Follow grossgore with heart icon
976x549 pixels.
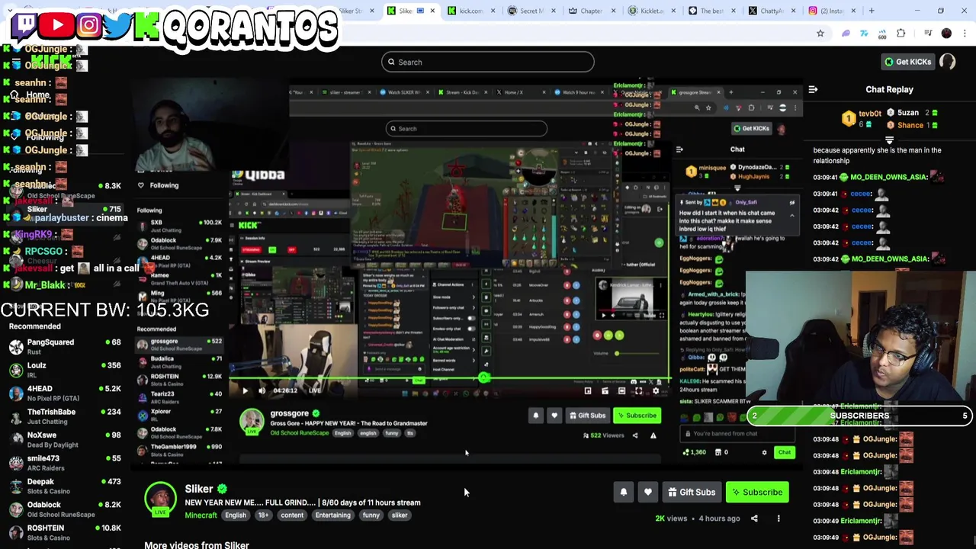(554, 416)
